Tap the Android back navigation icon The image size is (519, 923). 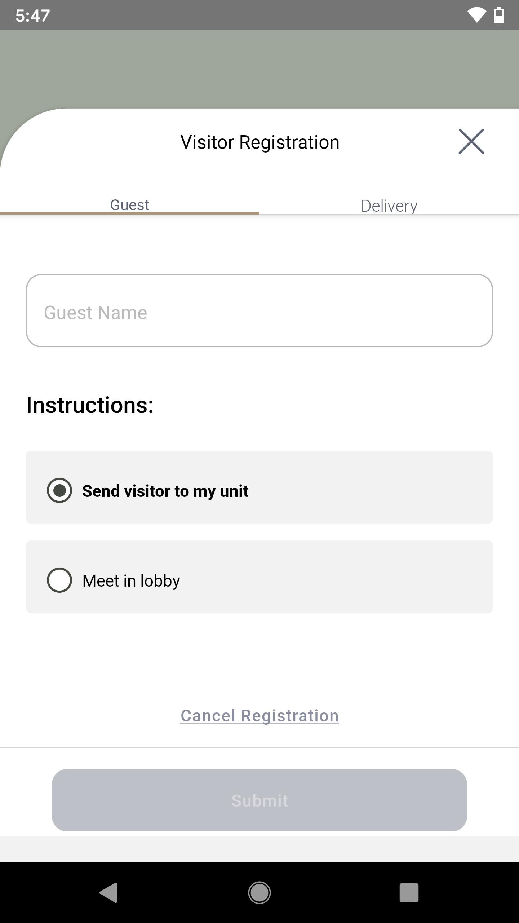(109, 893)
